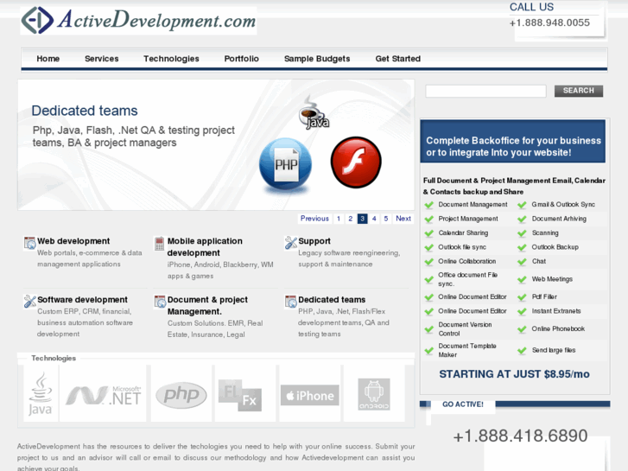Click checkmark beside Calendar Sharing
Image resolution: width=628 pixels, height=471 pixels.
[x=429, y=233]
